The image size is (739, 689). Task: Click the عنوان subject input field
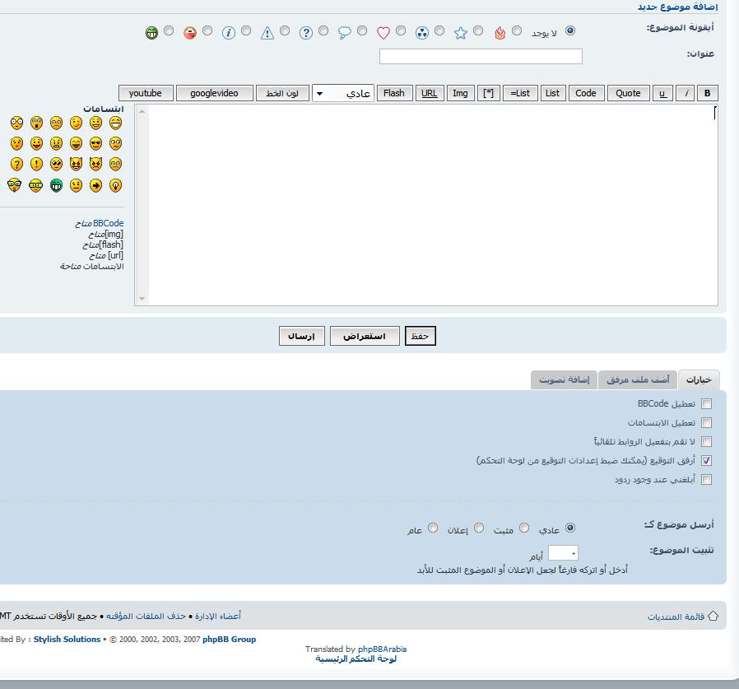point(481,56)
